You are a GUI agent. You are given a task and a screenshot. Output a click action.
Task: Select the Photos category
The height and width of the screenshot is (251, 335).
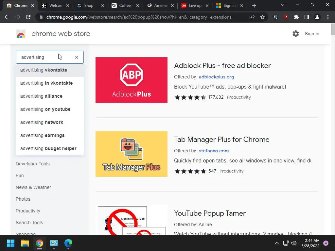point(23,199)
